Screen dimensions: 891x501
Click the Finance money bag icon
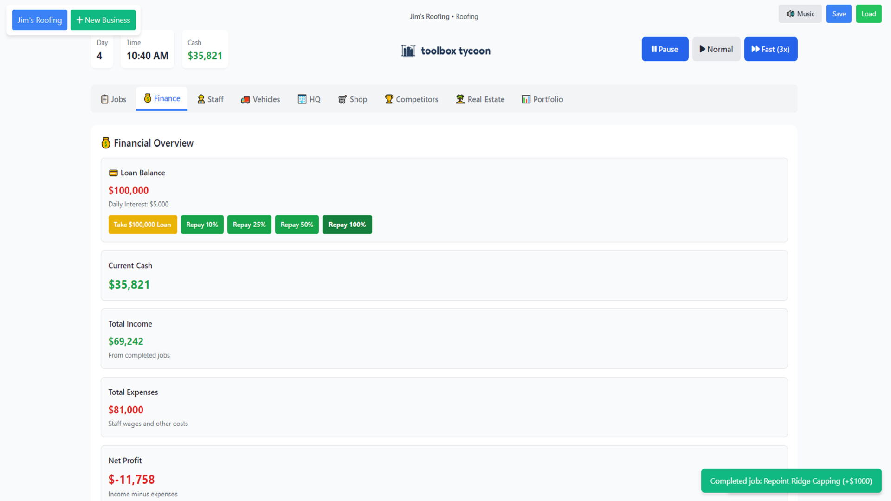tap(147, 98)
